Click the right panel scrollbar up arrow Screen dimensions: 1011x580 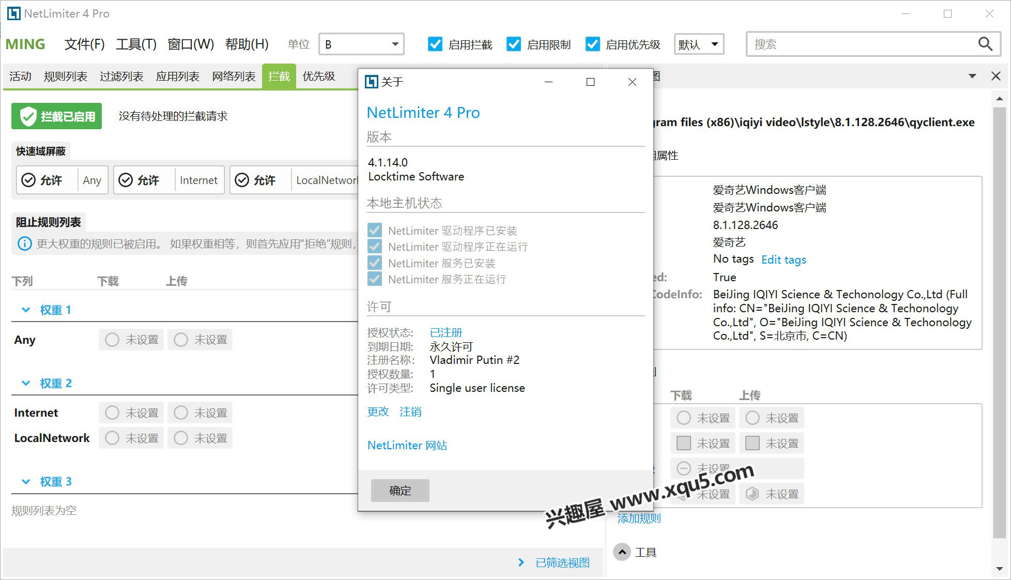point(999,98)
